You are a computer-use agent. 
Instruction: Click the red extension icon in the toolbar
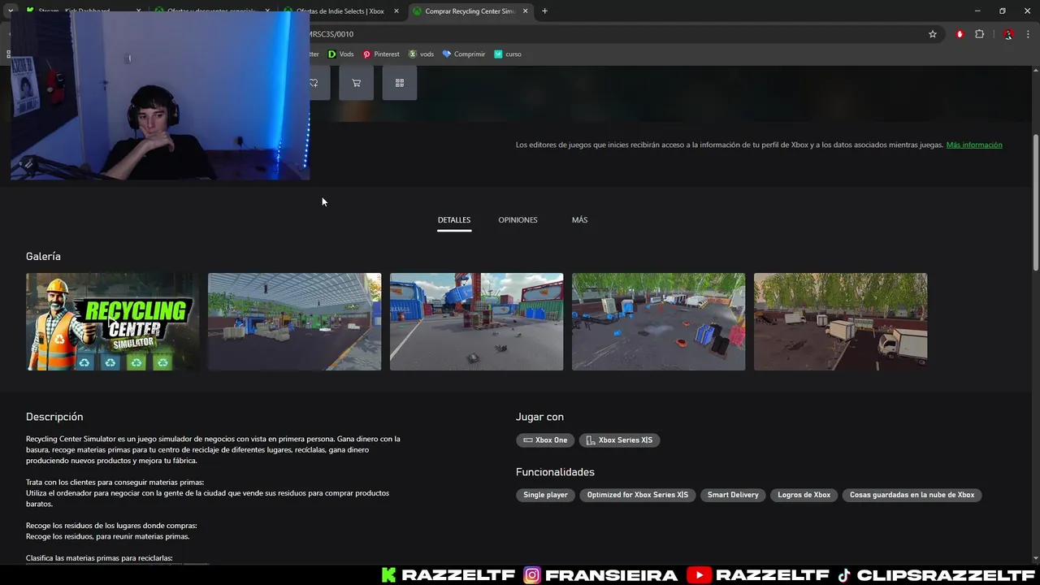point(960,34)
